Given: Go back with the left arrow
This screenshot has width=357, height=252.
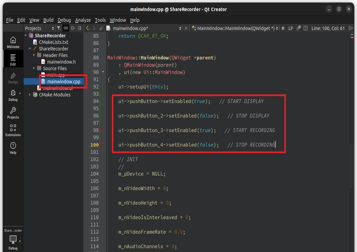Looking at the screenshot, I should [88, 28].
